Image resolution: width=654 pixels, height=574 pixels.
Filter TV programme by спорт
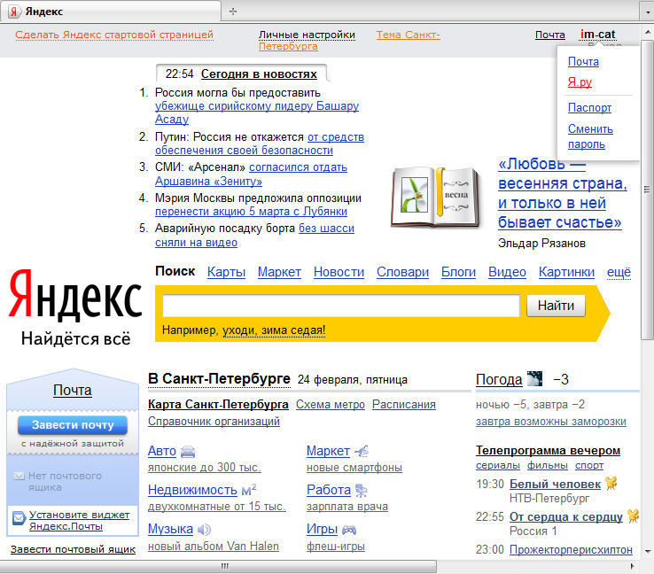[589, 465]
